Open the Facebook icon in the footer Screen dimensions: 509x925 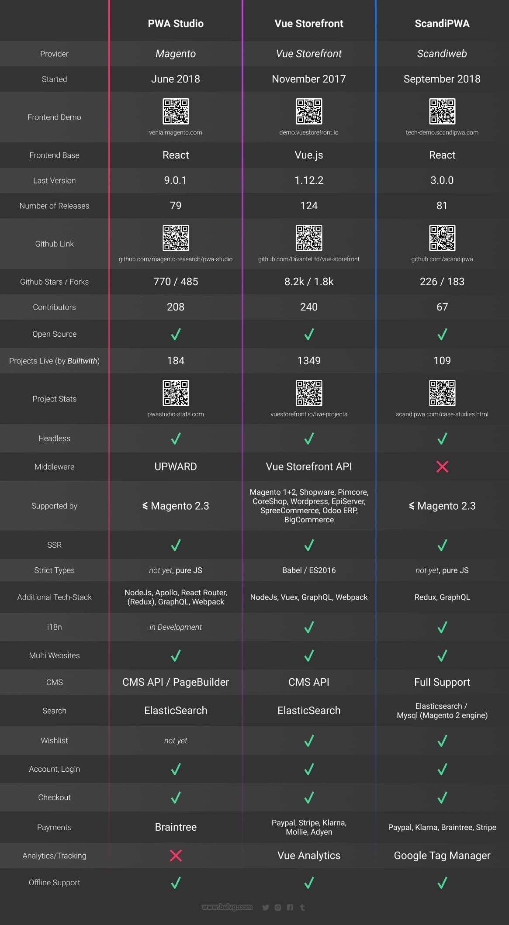290,908
